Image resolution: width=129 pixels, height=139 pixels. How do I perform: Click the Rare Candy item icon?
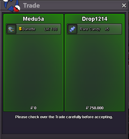[x=72, y=29]
